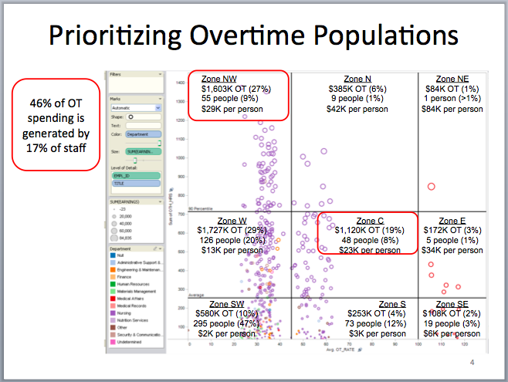The image size is (508, 382).
Task: Select the Nursing legend label
Action: click(x=124, y=313)
